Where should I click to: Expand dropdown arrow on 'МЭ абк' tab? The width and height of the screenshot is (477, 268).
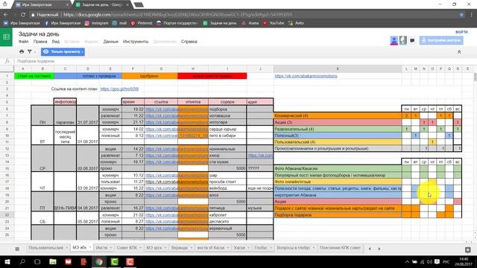coord(90,248)
